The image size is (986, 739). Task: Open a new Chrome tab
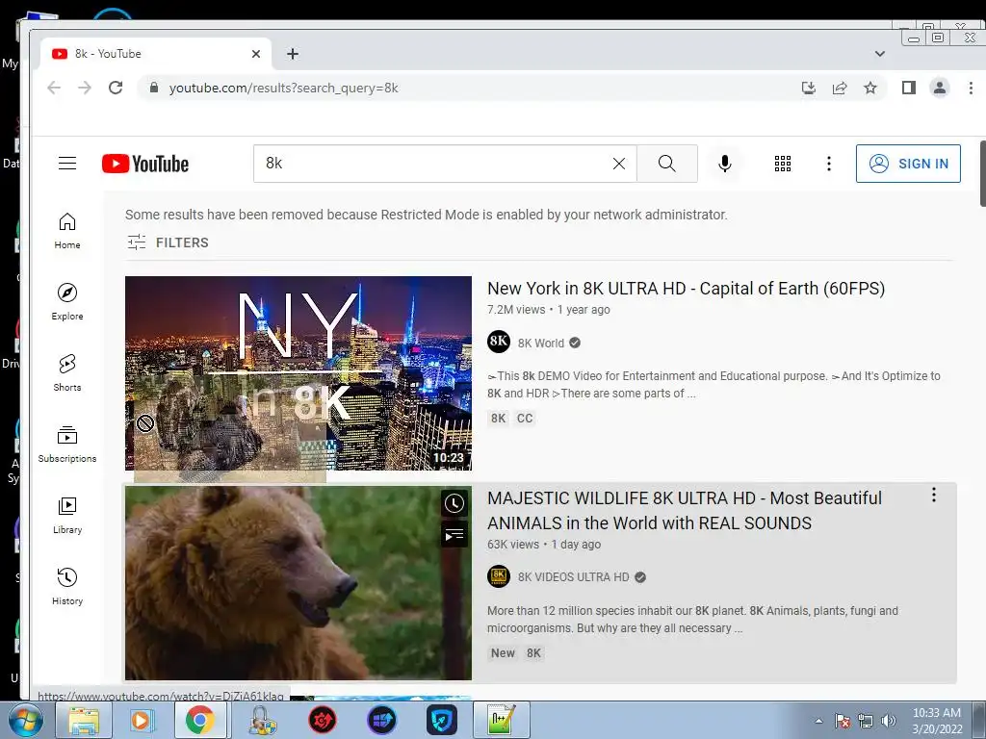293,54
